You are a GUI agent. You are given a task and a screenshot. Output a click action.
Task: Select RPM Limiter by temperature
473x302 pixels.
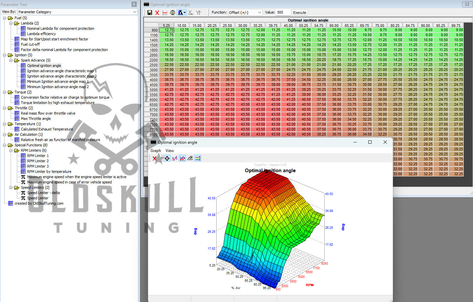(x=49, y=172)
